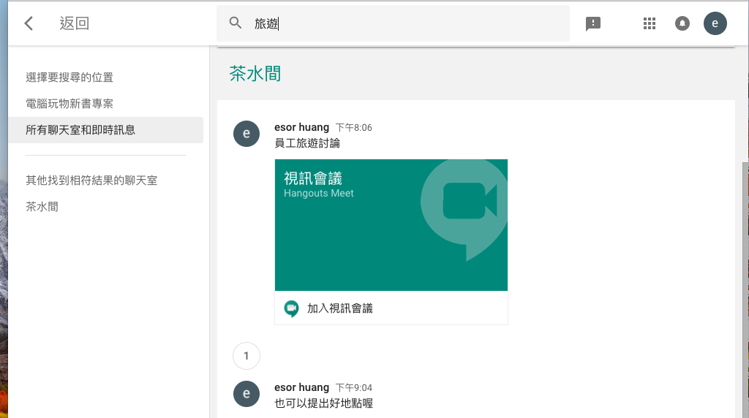Open the send feedback icon

(592, 23)
